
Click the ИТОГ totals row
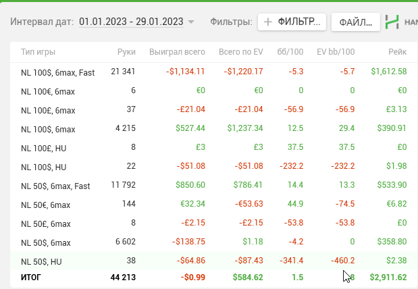point(214,278)
